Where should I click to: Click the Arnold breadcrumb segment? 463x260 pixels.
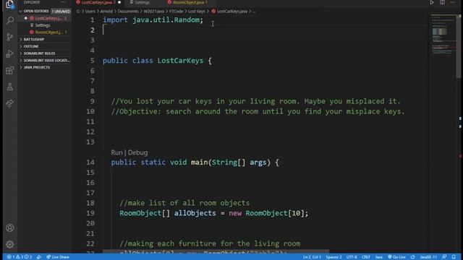point(106,12)
